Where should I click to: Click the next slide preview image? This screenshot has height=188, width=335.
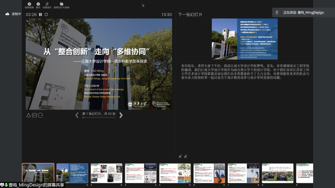coord(244,39)
